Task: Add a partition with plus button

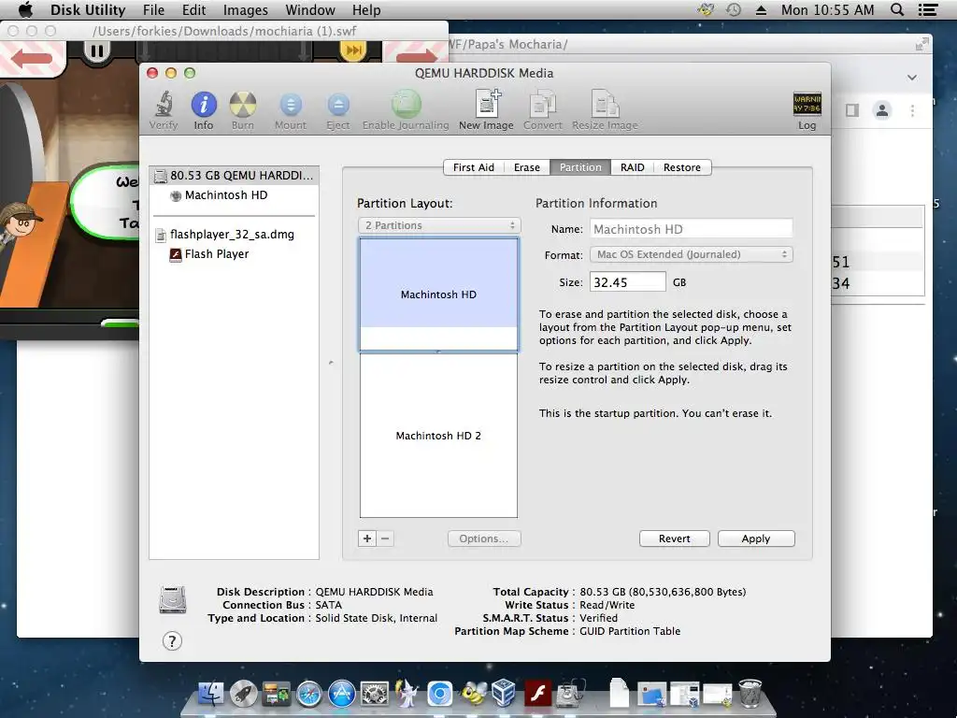Action: 366,538
